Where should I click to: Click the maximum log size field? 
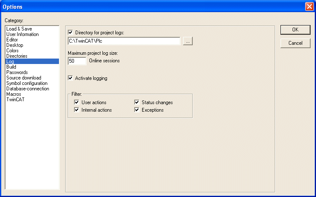77,61
